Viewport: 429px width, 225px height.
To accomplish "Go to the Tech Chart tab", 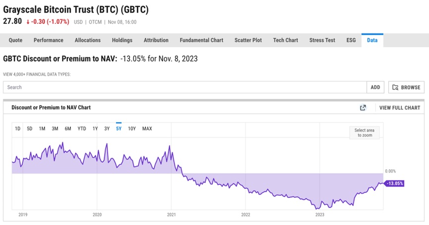I will (285, 41).
